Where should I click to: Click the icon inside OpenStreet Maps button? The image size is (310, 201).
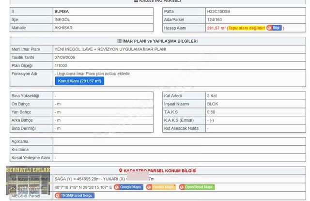point(182,187)
